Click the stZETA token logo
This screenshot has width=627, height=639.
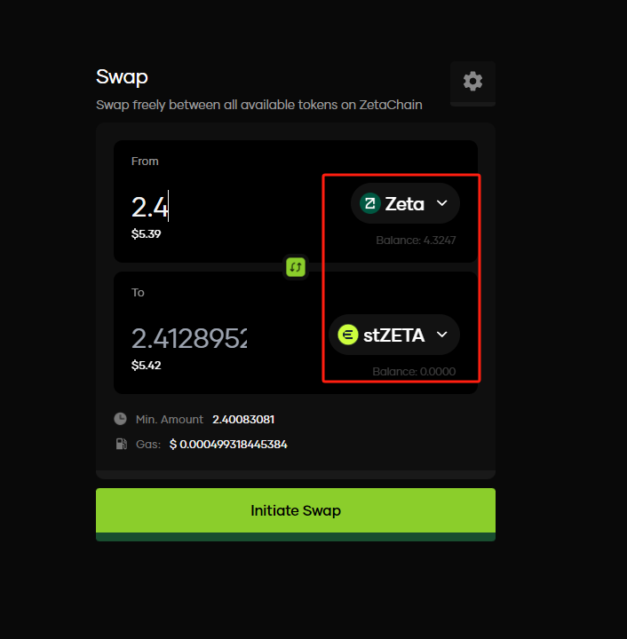(x=348, y=335)
